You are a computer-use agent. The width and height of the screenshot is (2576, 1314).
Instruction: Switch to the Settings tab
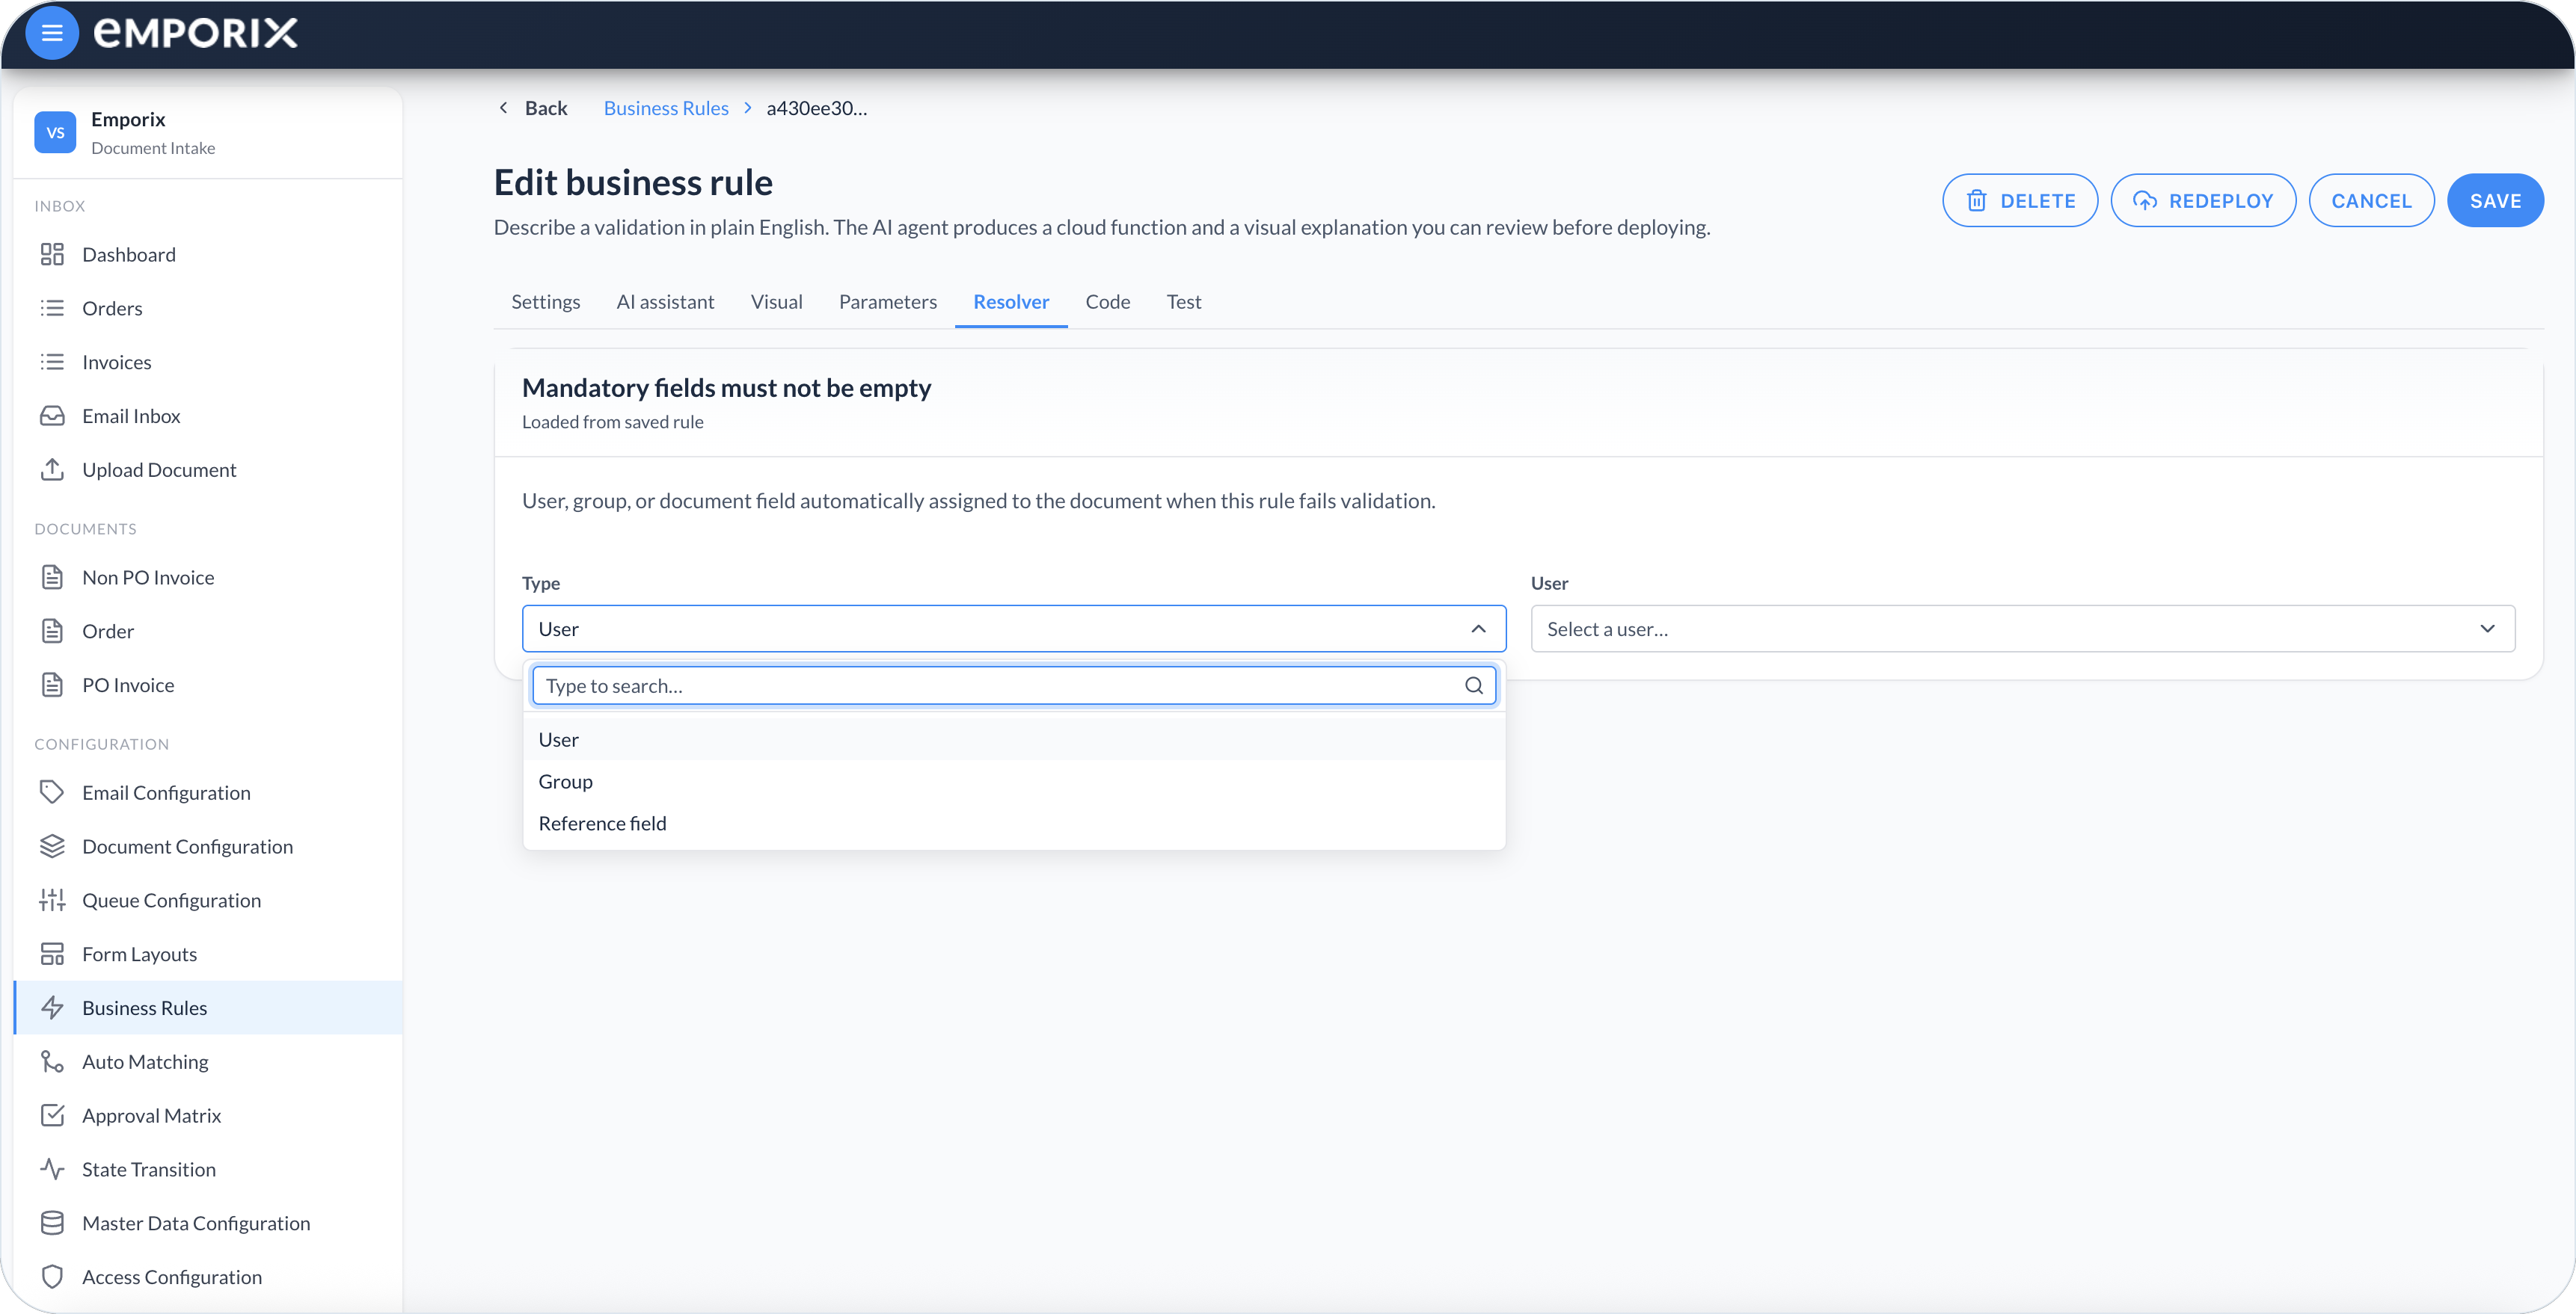pyautogui.click(x=545, y=302)
